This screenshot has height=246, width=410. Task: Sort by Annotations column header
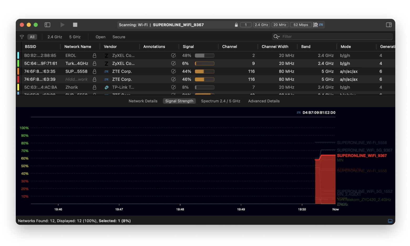[154, 46]
